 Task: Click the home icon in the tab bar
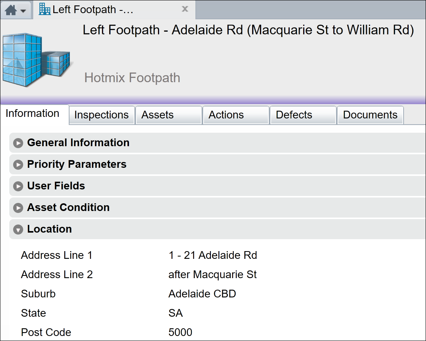tap(11, 10)
